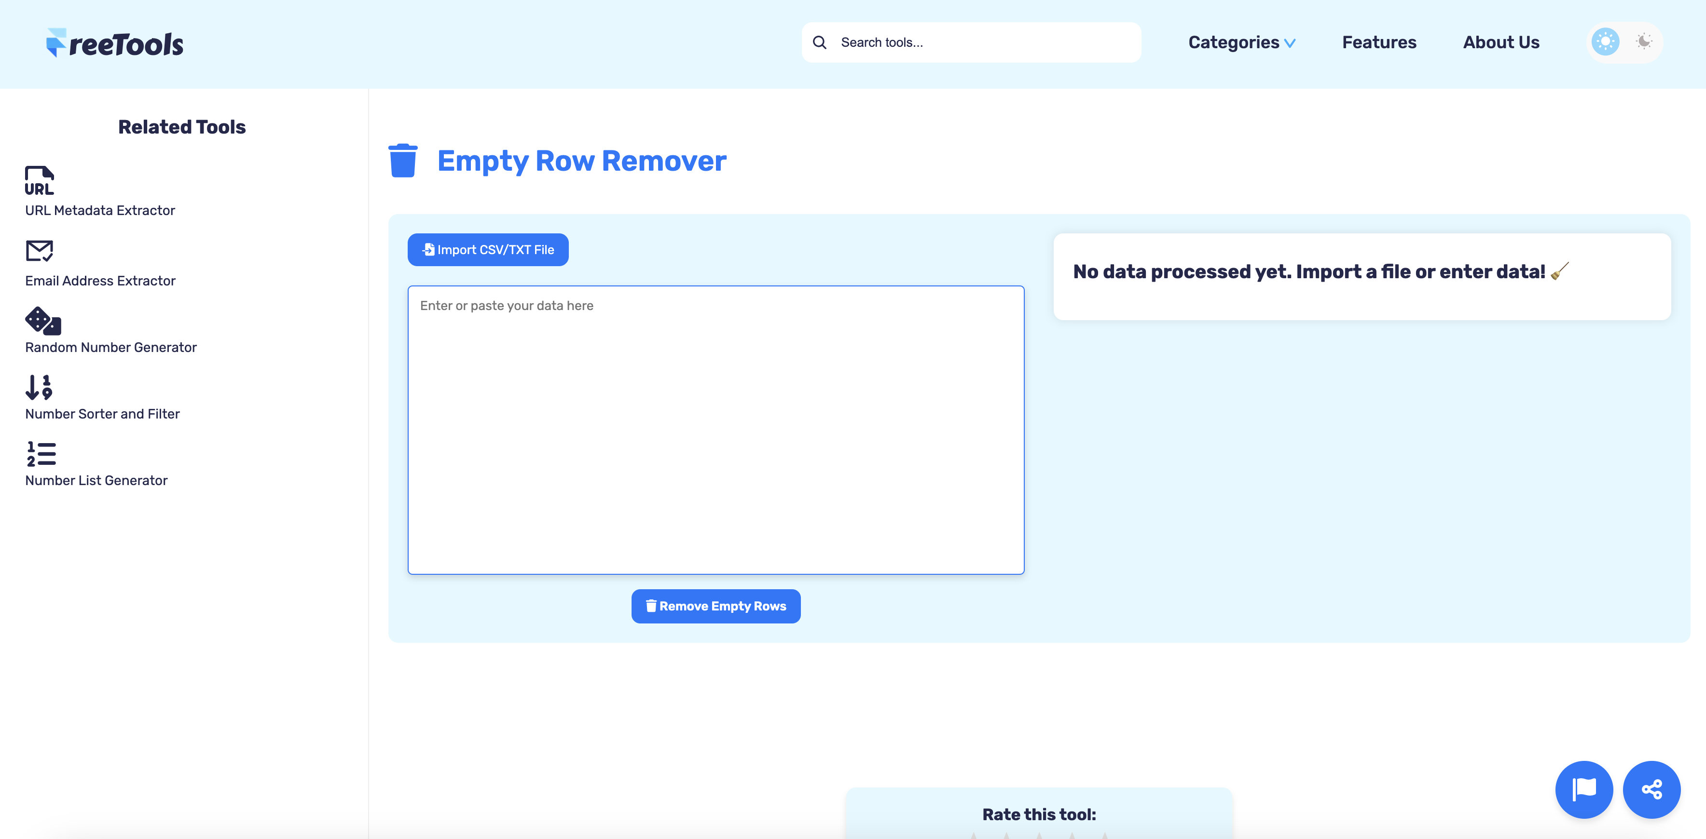Expand the Categories dropdown

click(1234, 41)
